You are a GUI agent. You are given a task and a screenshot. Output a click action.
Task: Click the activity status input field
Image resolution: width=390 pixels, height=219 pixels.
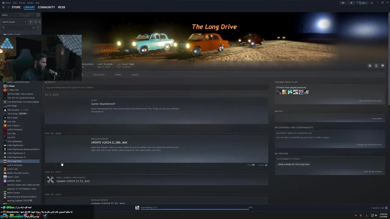point(157,88)
